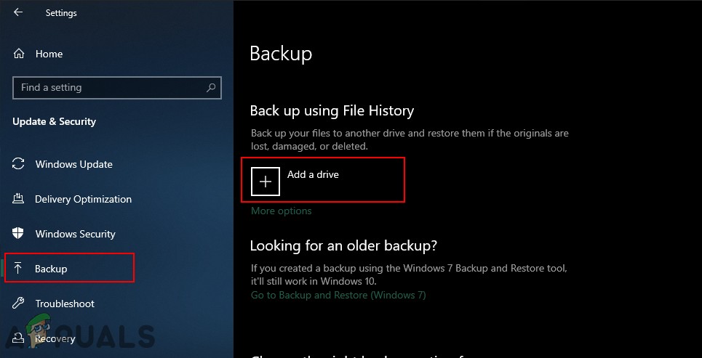Select the Backup label in sidebar
702x358 pixels.
coord(51,269)
